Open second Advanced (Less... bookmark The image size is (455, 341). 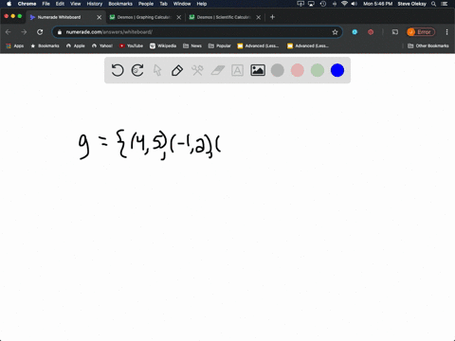[x=308, y=45]
